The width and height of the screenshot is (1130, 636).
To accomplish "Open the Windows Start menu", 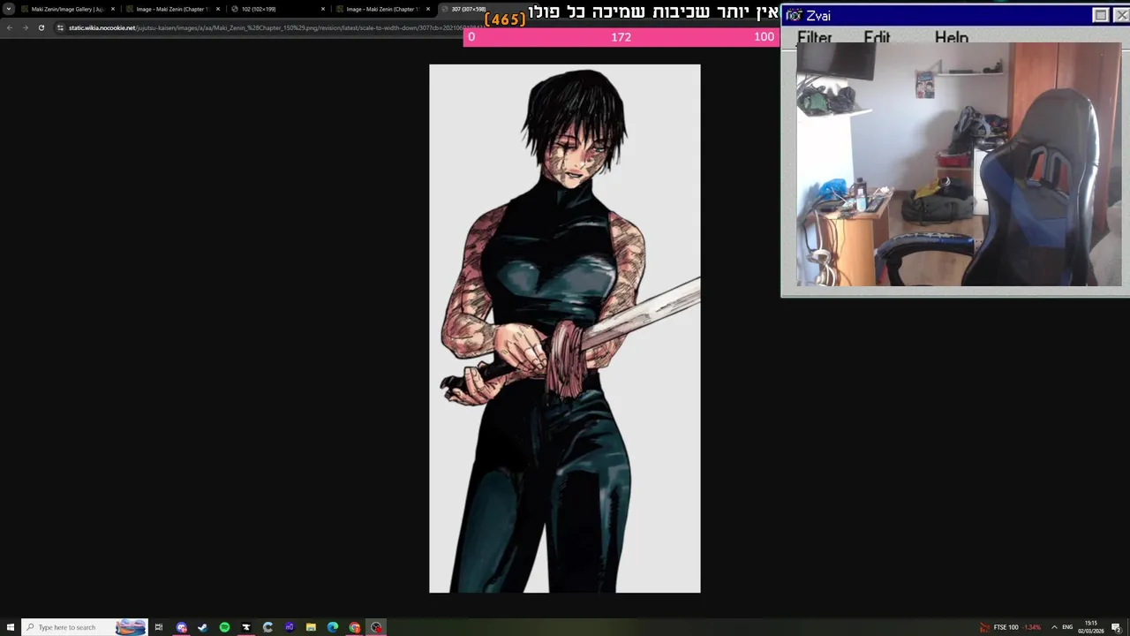I will [x=11, y=627].
